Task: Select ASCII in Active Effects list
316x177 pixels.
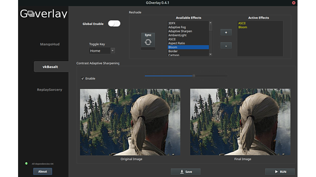Action: (242, 23)
